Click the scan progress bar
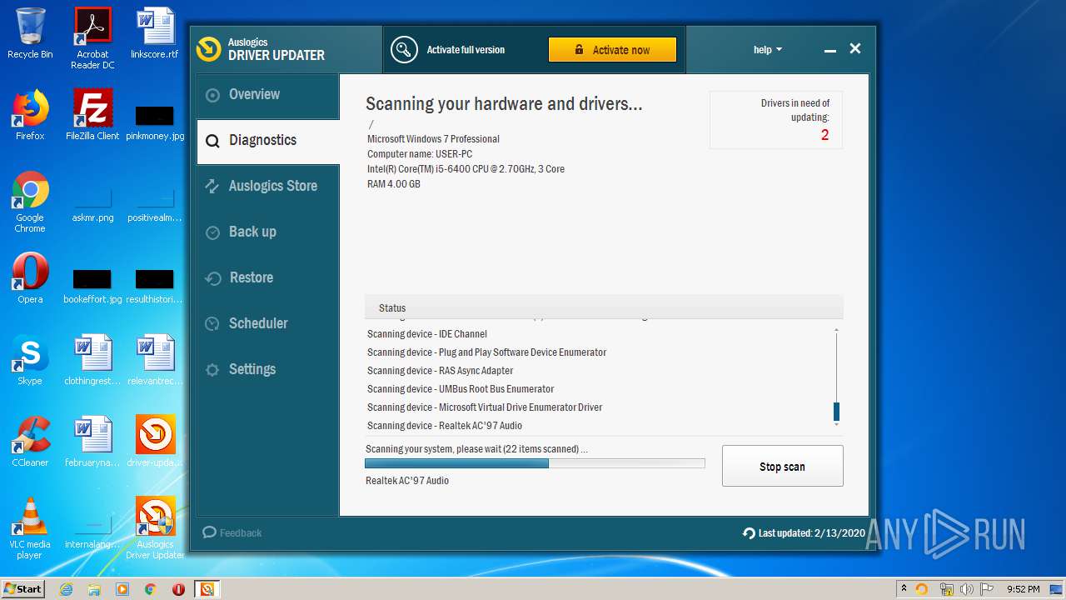 click(x=535, y=463)
